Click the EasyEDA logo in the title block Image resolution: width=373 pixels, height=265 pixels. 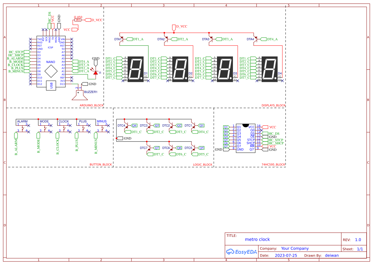(242, 252)
